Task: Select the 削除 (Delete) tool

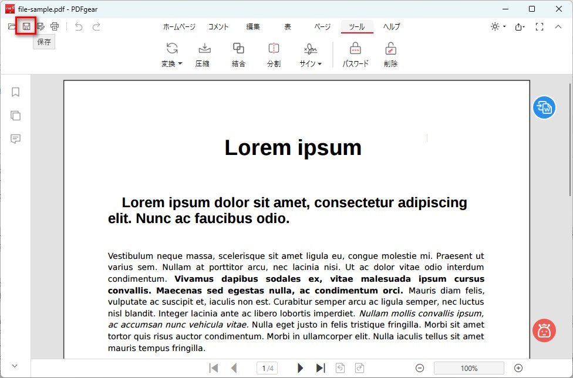Action: (390, 54)
